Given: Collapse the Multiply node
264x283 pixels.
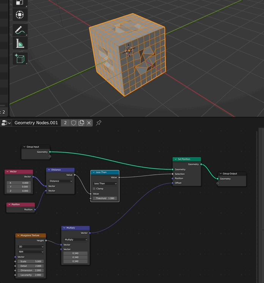Looking at the screenshot, I should (64, 228).
